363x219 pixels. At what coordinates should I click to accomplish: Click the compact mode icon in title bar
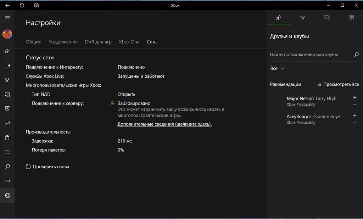tap(37, 5)
